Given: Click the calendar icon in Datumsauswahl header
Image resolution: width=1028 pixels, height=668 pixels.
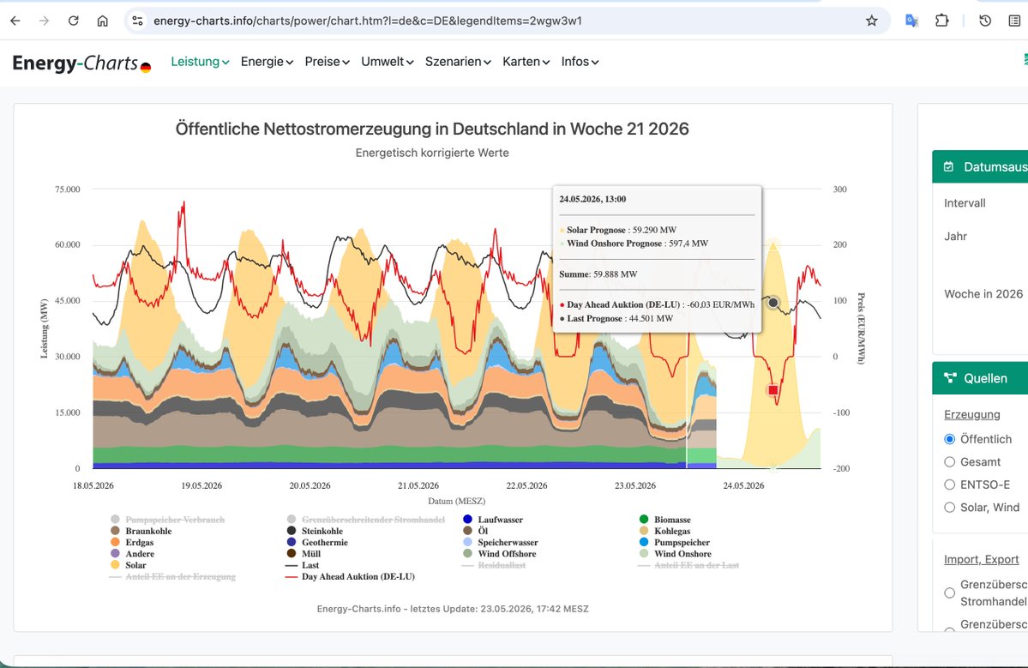Looking at the screenshot, I should 948,166.
